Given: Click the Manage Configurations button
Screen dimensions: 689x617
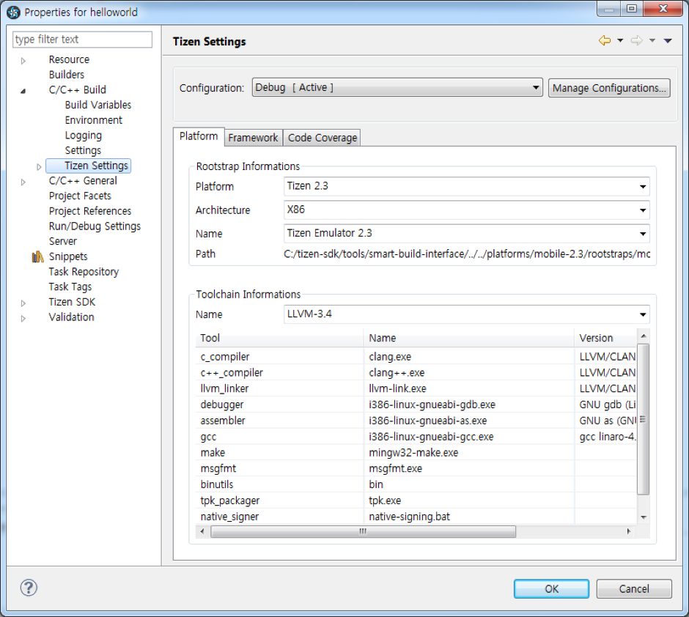Looking at the screenshot, I should coord(609,88).
